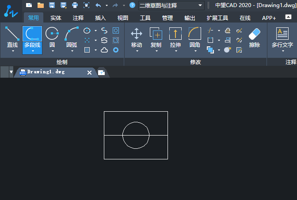This screenshot has height=200, width=297.
Task: Expand the draw order dropdown arrow
Action: pos(219,50)
